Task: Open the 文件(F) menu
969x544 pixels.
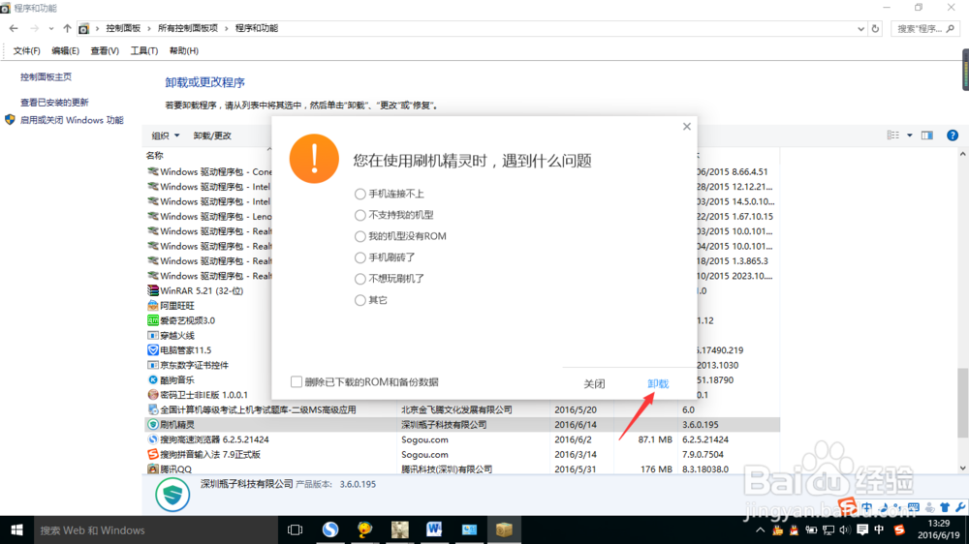Action: [x=26, y=51]
